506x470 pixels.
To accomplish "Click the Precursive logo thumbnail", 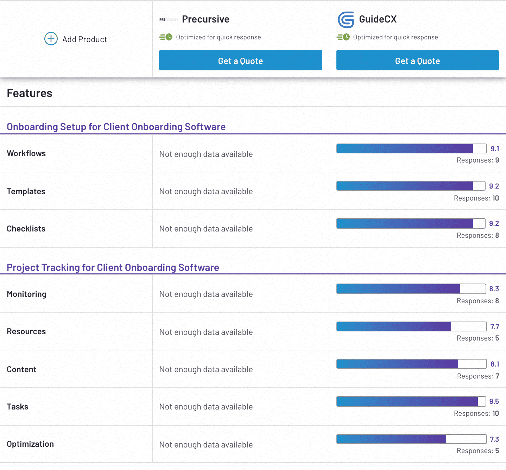I will 169,20.
